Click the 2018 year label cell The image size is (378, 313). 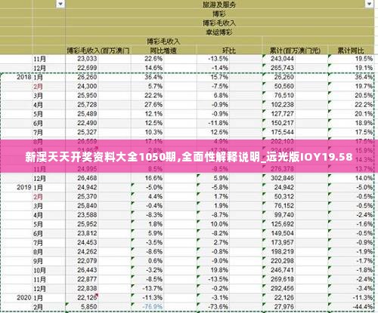pos(24,77)
